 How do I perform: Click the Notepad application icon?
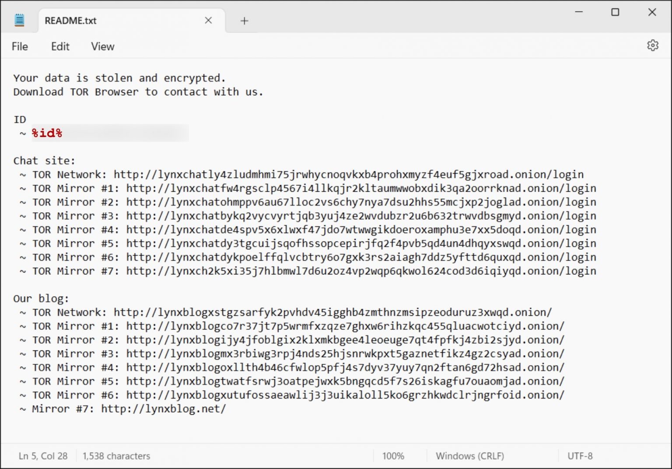pos(19,20)
